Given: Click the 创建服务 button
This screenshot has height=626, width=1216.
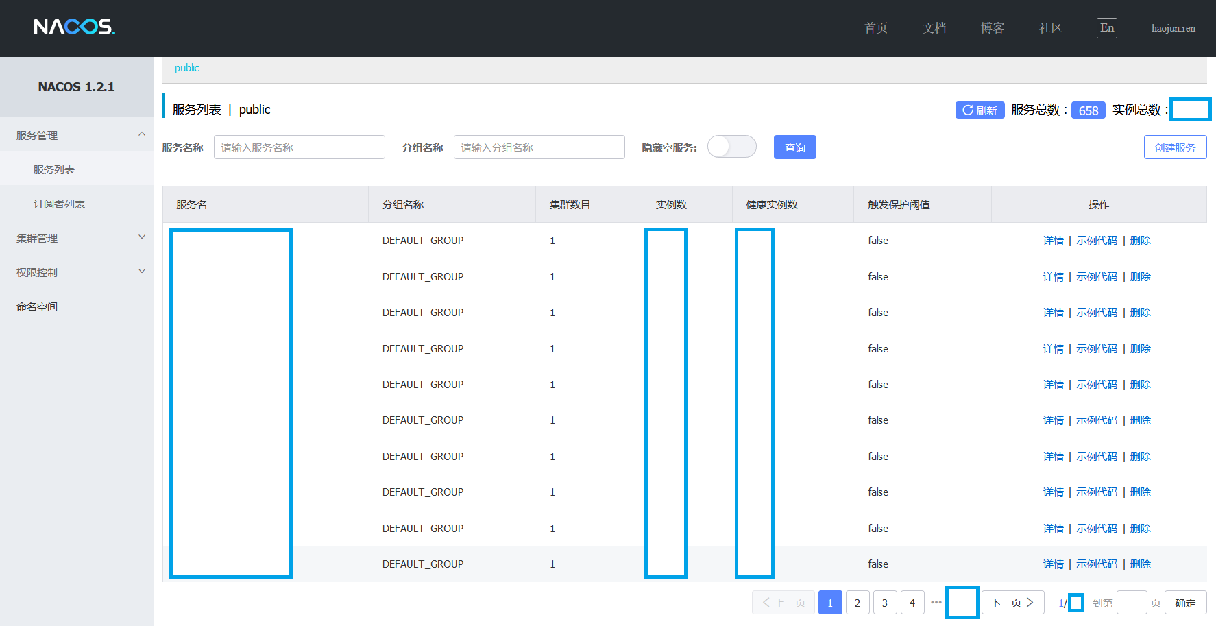Looking at the screenshot, I should (1176, 147).
